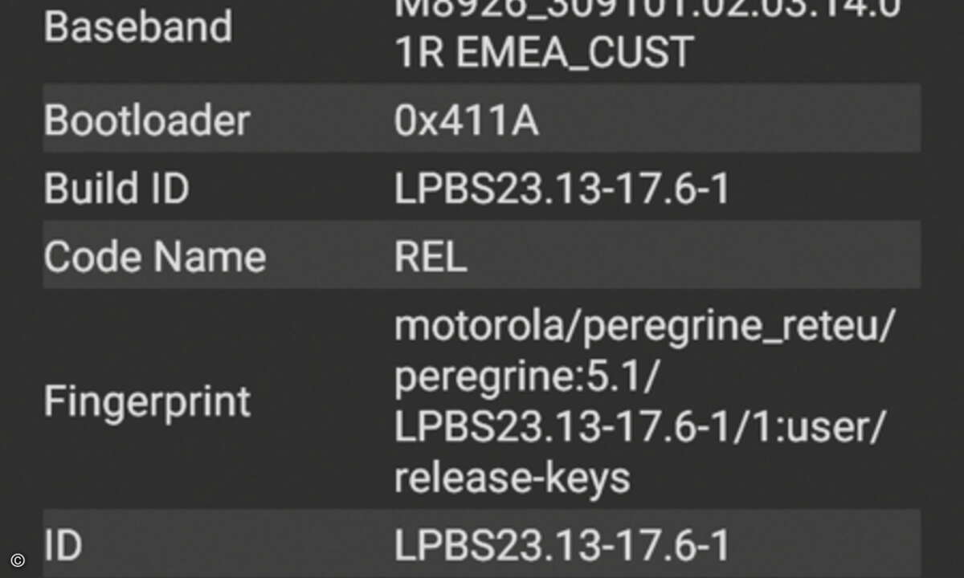Select the Baseband label
The width and height of the screenshot is (964, 578).
(x=137, y=26)
